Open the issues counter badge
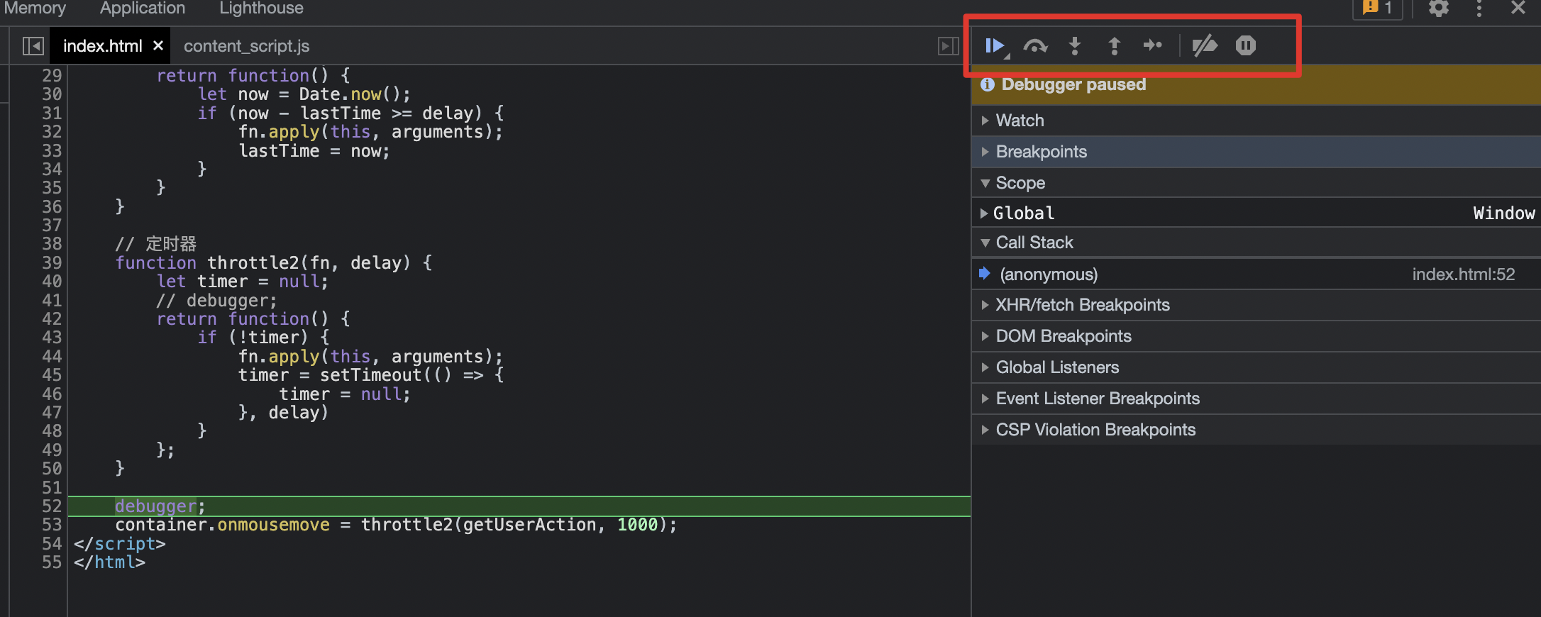1541x617 pixels. click(1378, 9)
